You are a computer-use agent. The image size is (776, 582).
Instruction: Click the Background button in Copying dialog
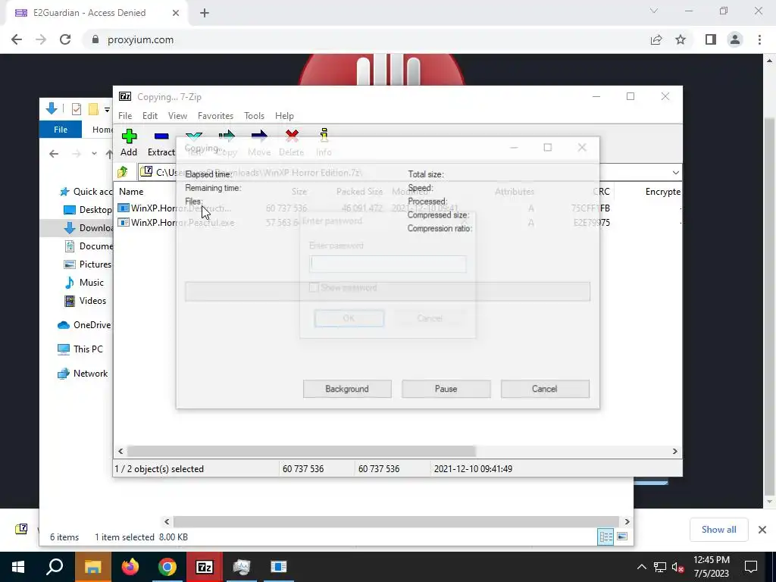pos(347,389)
